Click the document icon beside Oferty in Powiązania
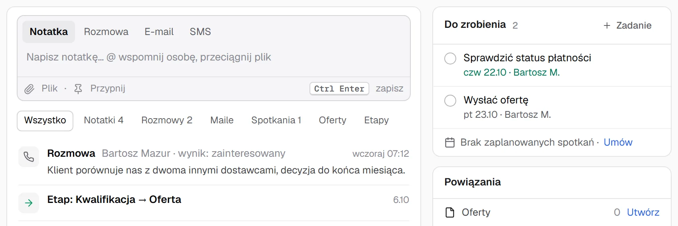678x226 pixels. click(x=450, y=212)
